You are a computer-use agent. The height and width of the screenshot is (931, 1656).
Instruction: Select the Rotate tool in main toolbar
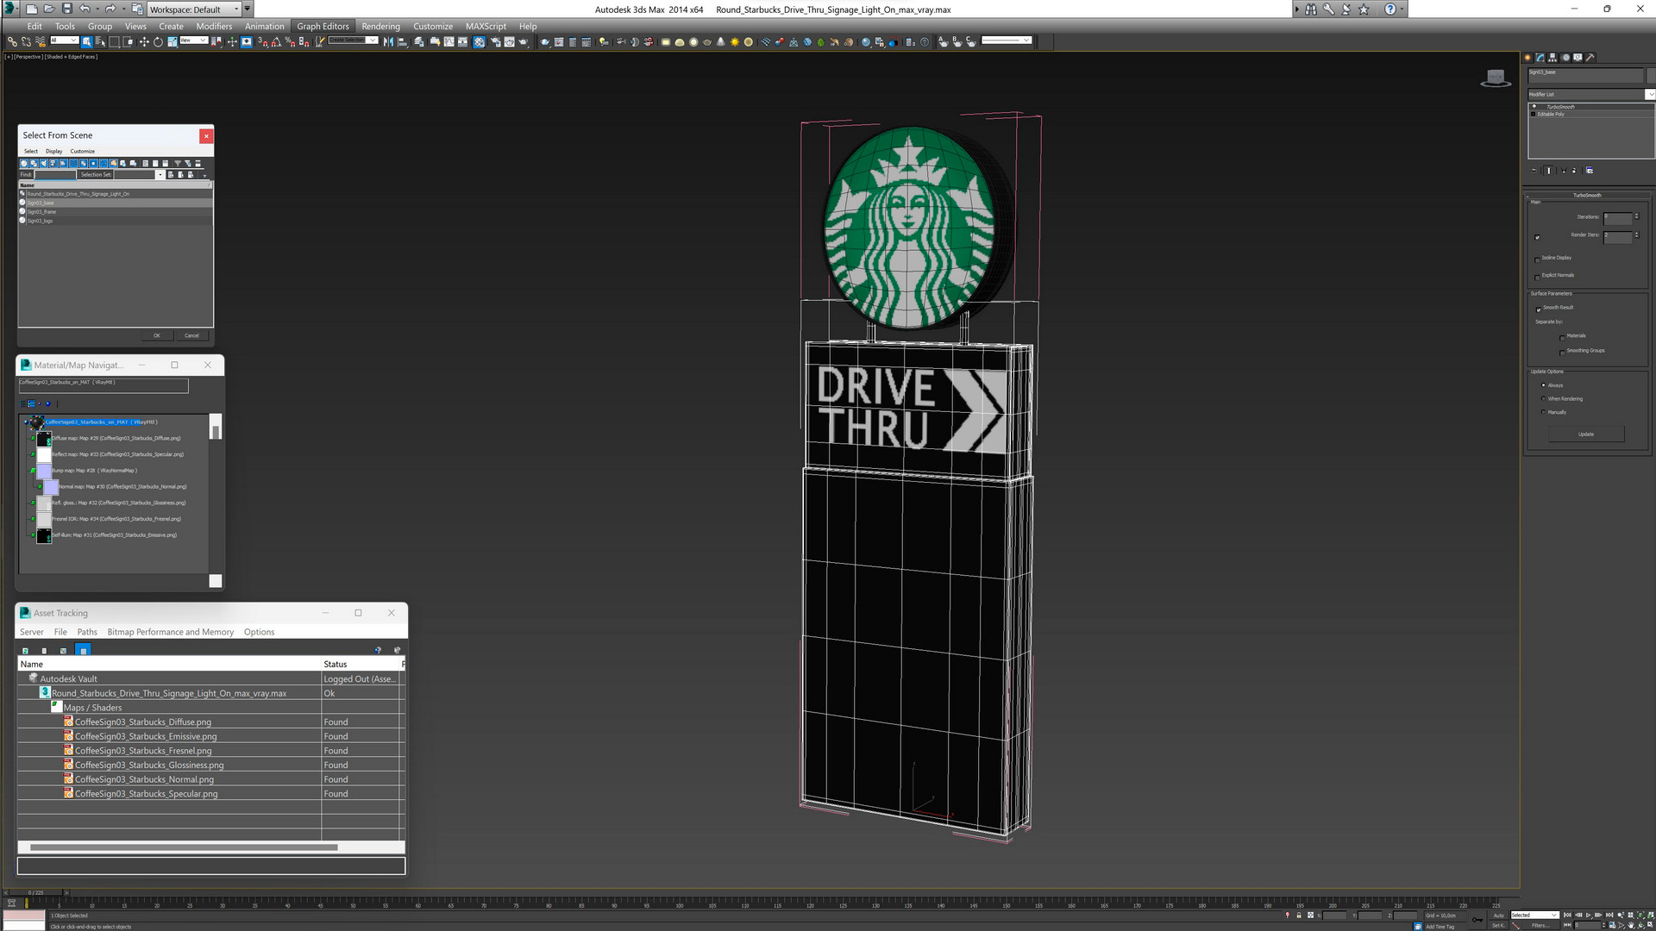click(x=158, y=41)
